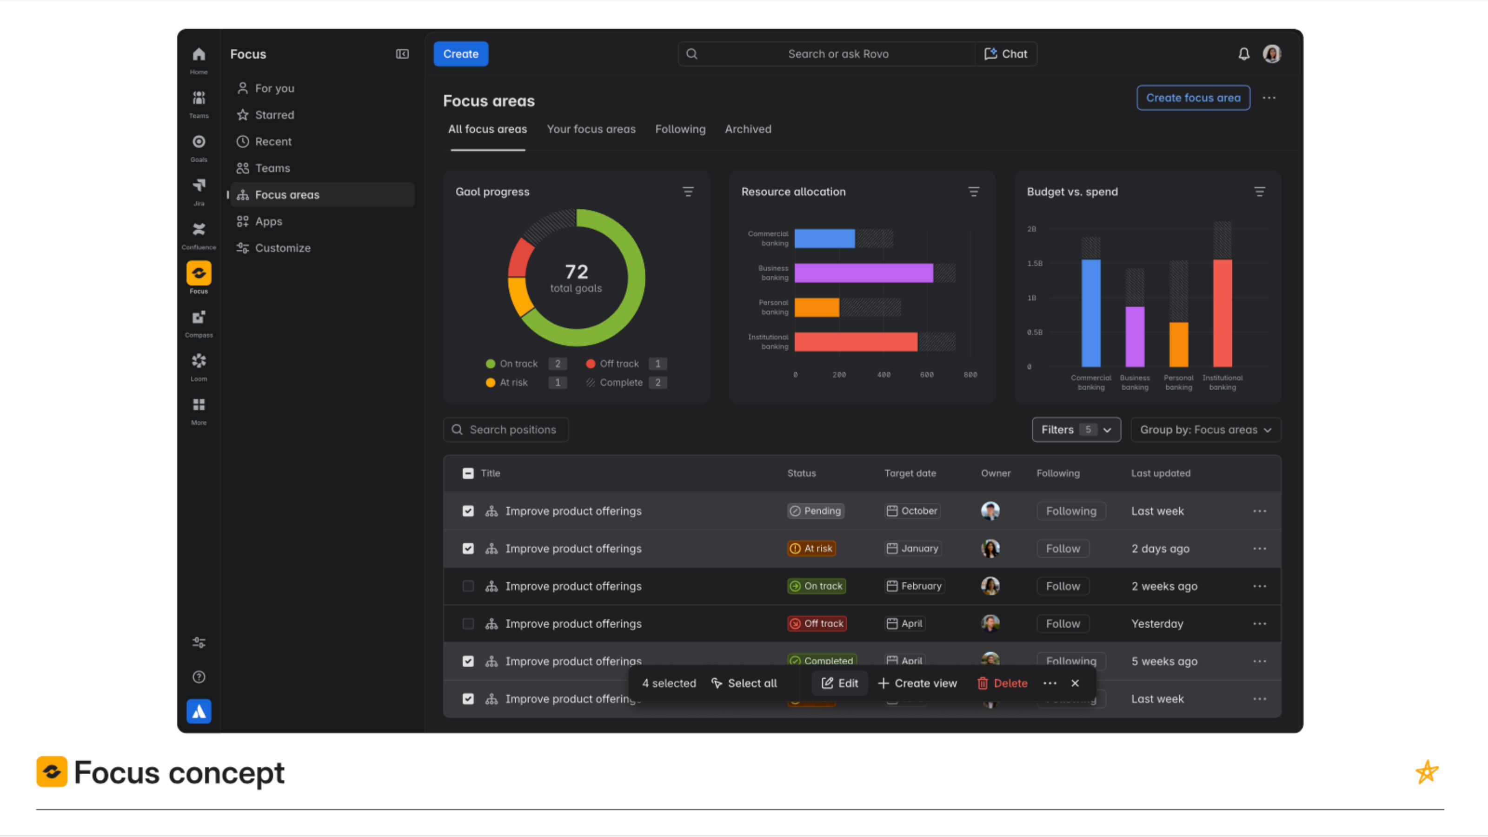Open row menu for Yesterday row

[x=1259, y=623]
